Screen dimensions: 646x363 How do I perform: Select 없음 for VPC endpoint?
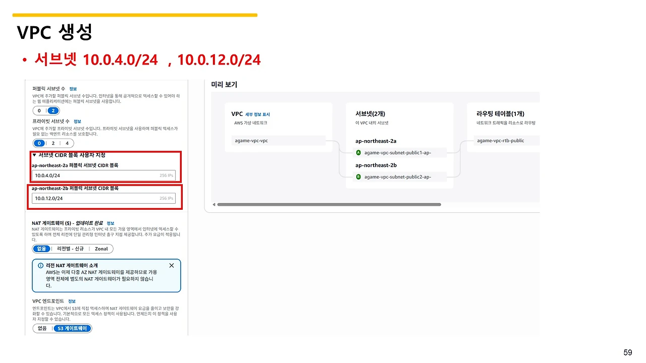(42, 328)
